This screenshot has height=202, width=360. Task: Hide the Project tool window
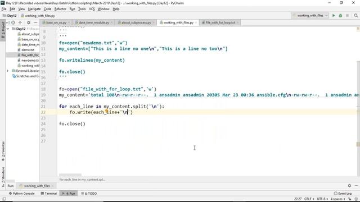pyautogui.click(x=35, y=22)
